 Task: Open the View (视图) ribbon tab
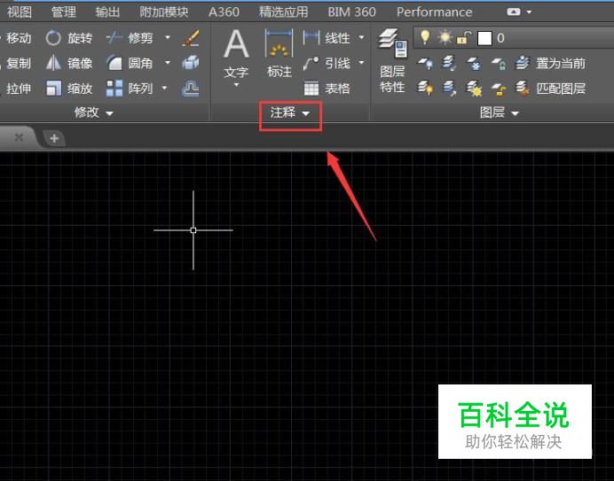tap(20, 12)
